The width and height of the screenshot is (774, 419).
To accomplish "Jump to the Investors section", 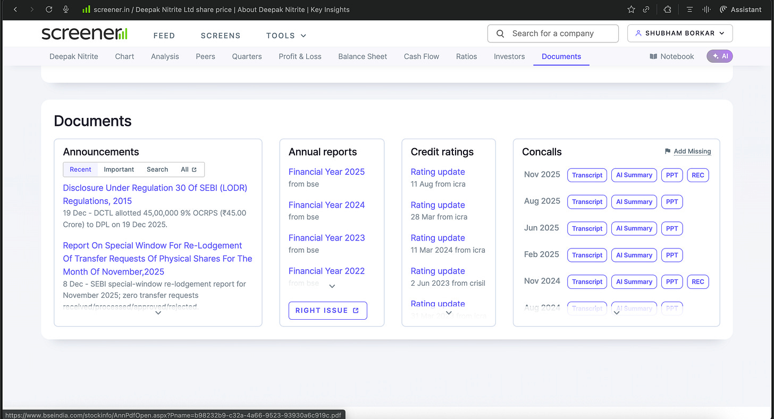I will [x=509, y=56].
